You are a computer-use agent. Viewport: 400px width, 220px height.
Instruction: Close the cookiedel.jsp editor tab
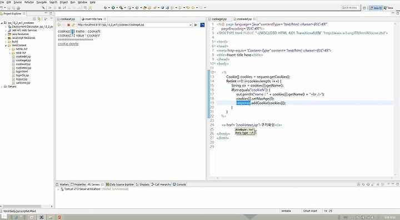[x=254, y=19]
